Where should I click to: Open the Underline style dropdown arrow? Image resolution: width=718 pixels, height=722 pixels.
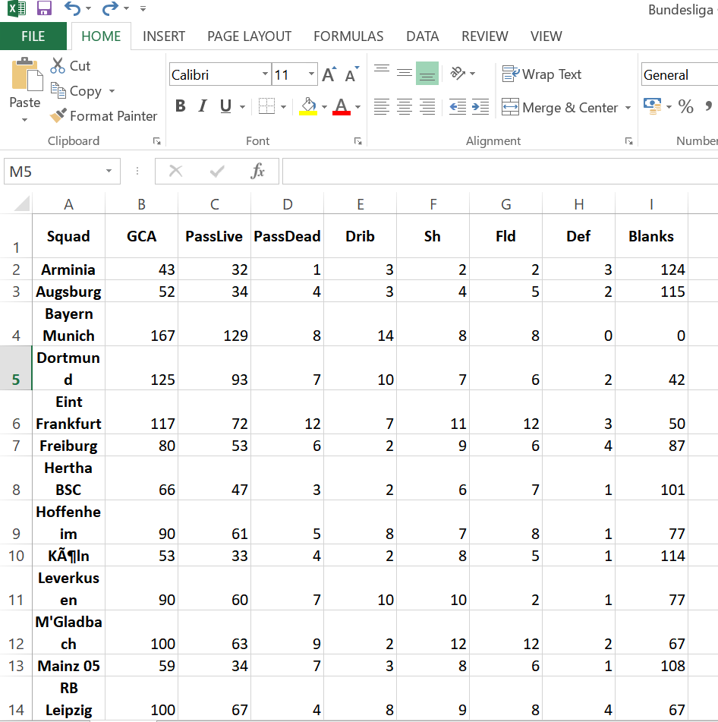click(x=243, y=107)
